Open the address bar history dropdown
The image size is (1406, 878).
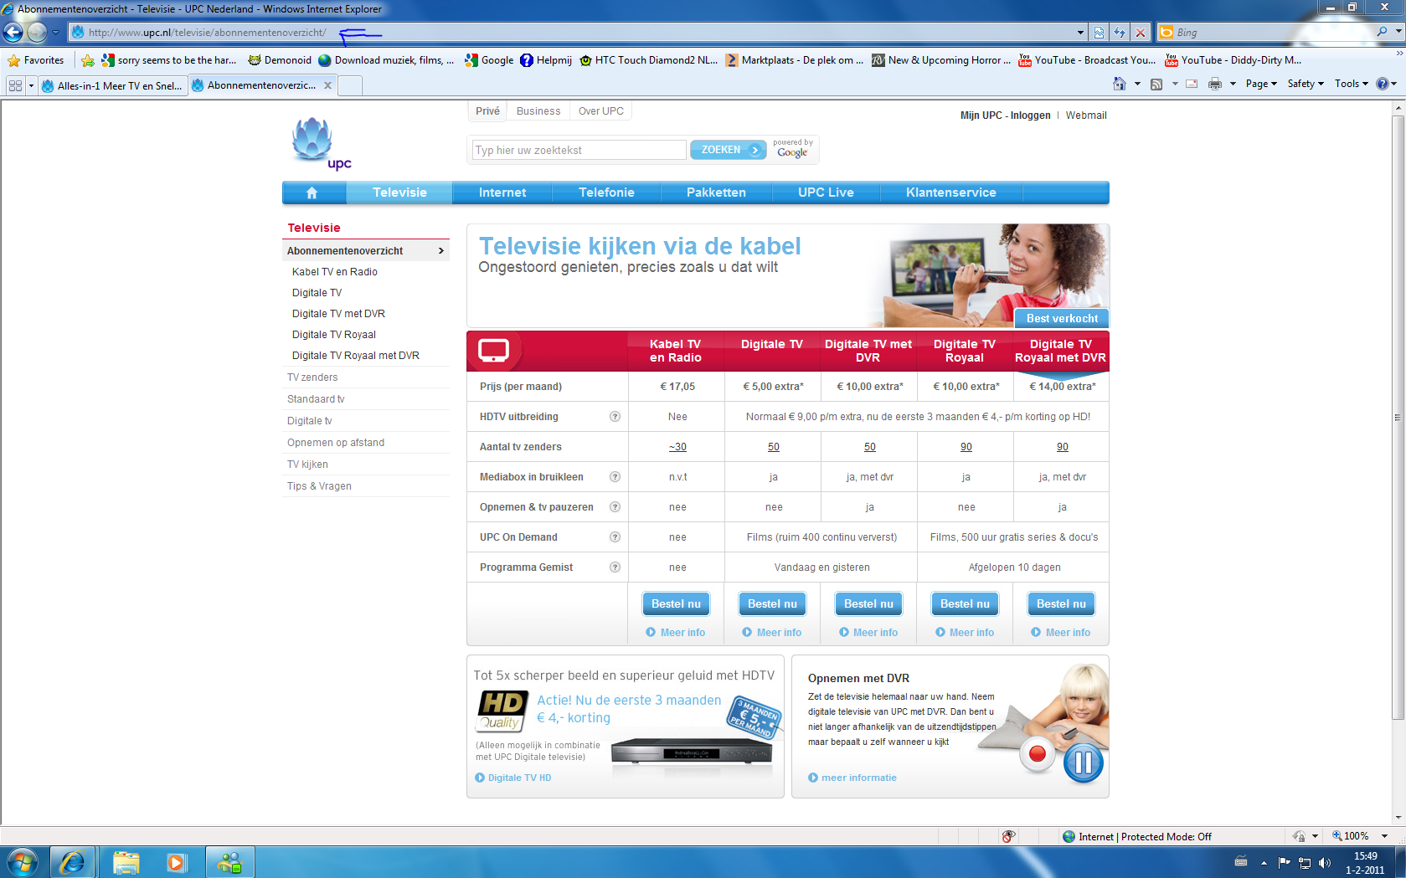pos(1080,33)
